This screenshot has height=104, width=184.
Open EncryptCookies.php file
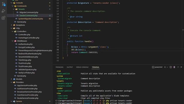click(26, 47)
